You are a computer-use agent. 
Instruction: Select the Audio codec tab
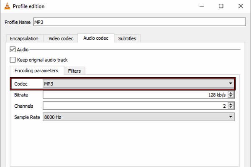pyautogui.click(x=96, y=38)
